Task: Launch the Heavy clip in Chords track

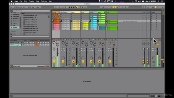Action: tap(90, 29)
